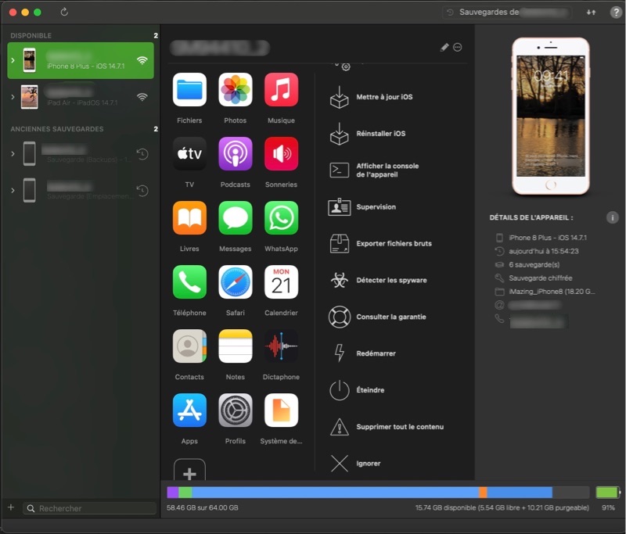
Task: Open the Podcasts icon
Action: (x=235, y=154)
